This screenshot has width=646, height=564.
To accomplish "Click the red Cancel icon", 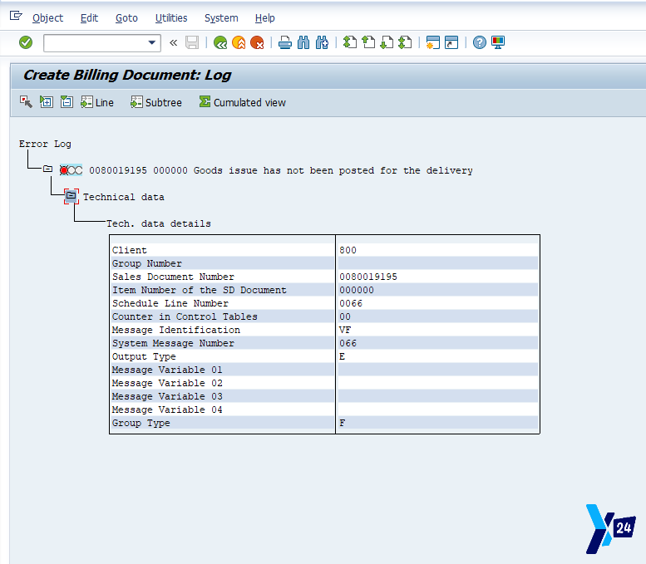I will [x=258, y=42].
